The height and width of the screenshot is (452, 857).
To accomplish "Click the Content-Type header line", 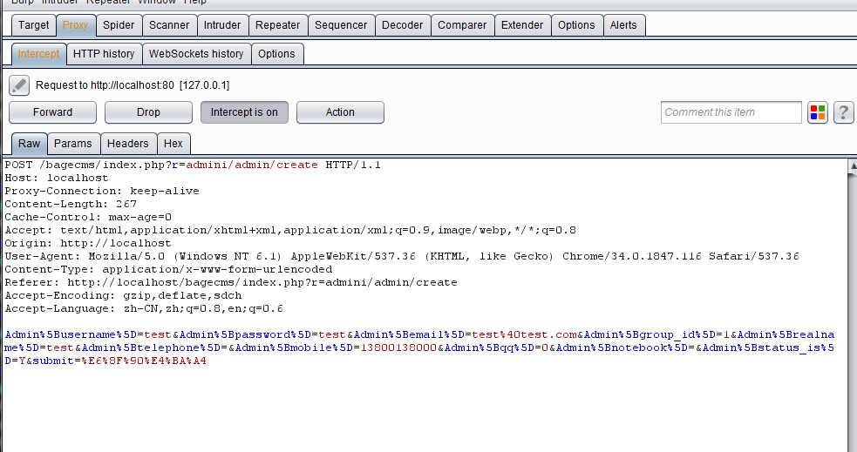I will [x=168, y=270].
